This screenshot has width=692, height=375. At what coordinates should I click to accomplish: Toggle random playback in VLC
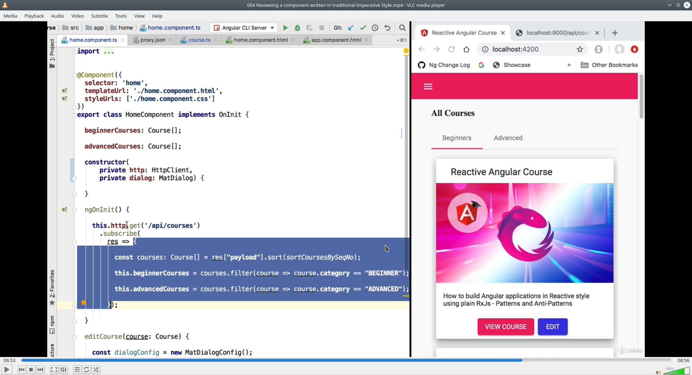(96, 370)
